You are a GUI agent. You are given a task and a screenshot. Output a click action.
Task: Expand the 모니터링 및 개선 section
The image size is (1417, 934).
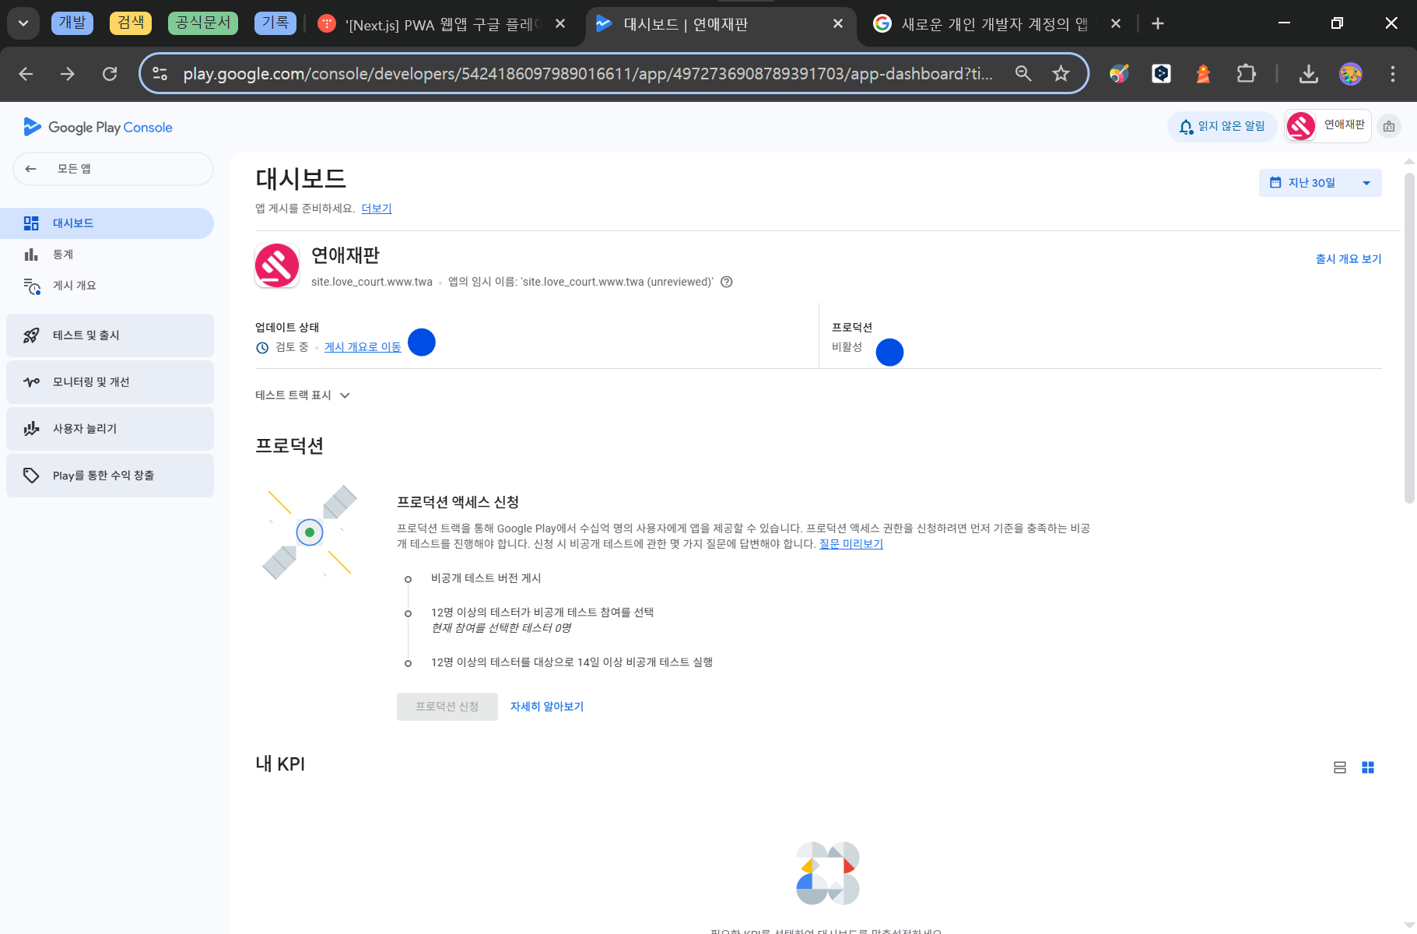coord(110,382)
